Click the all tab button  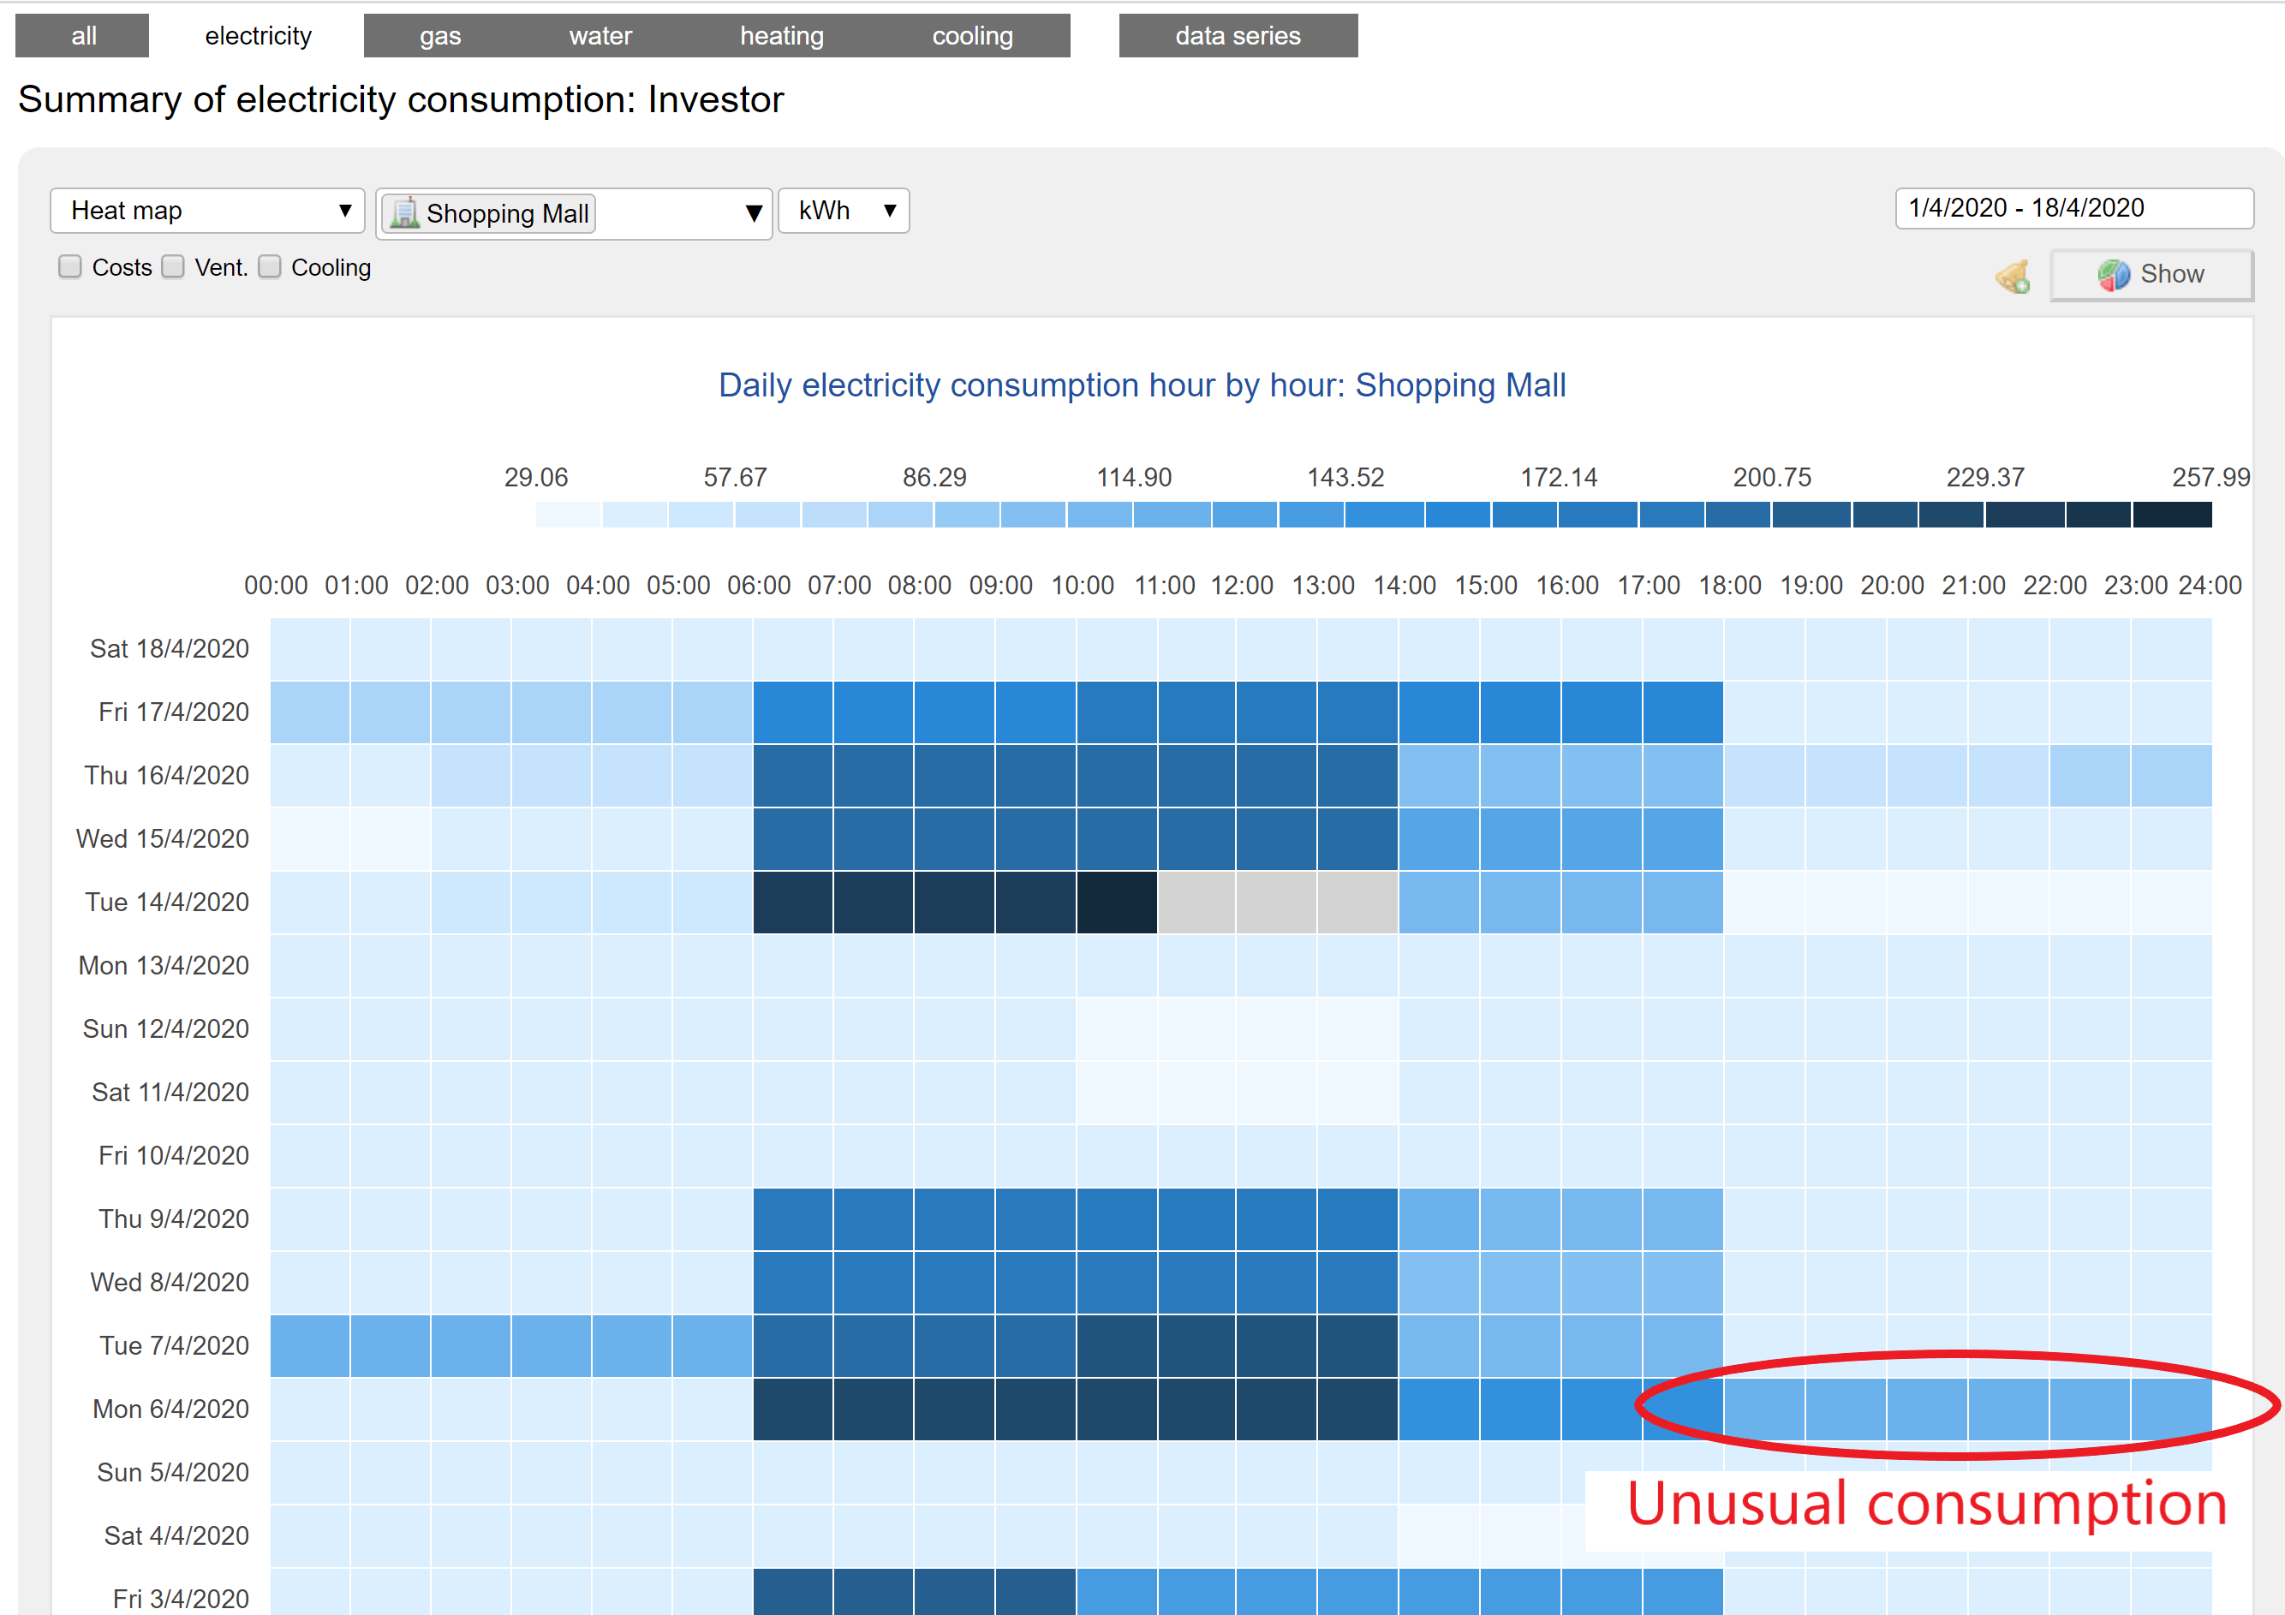click(x=84, y=36)
